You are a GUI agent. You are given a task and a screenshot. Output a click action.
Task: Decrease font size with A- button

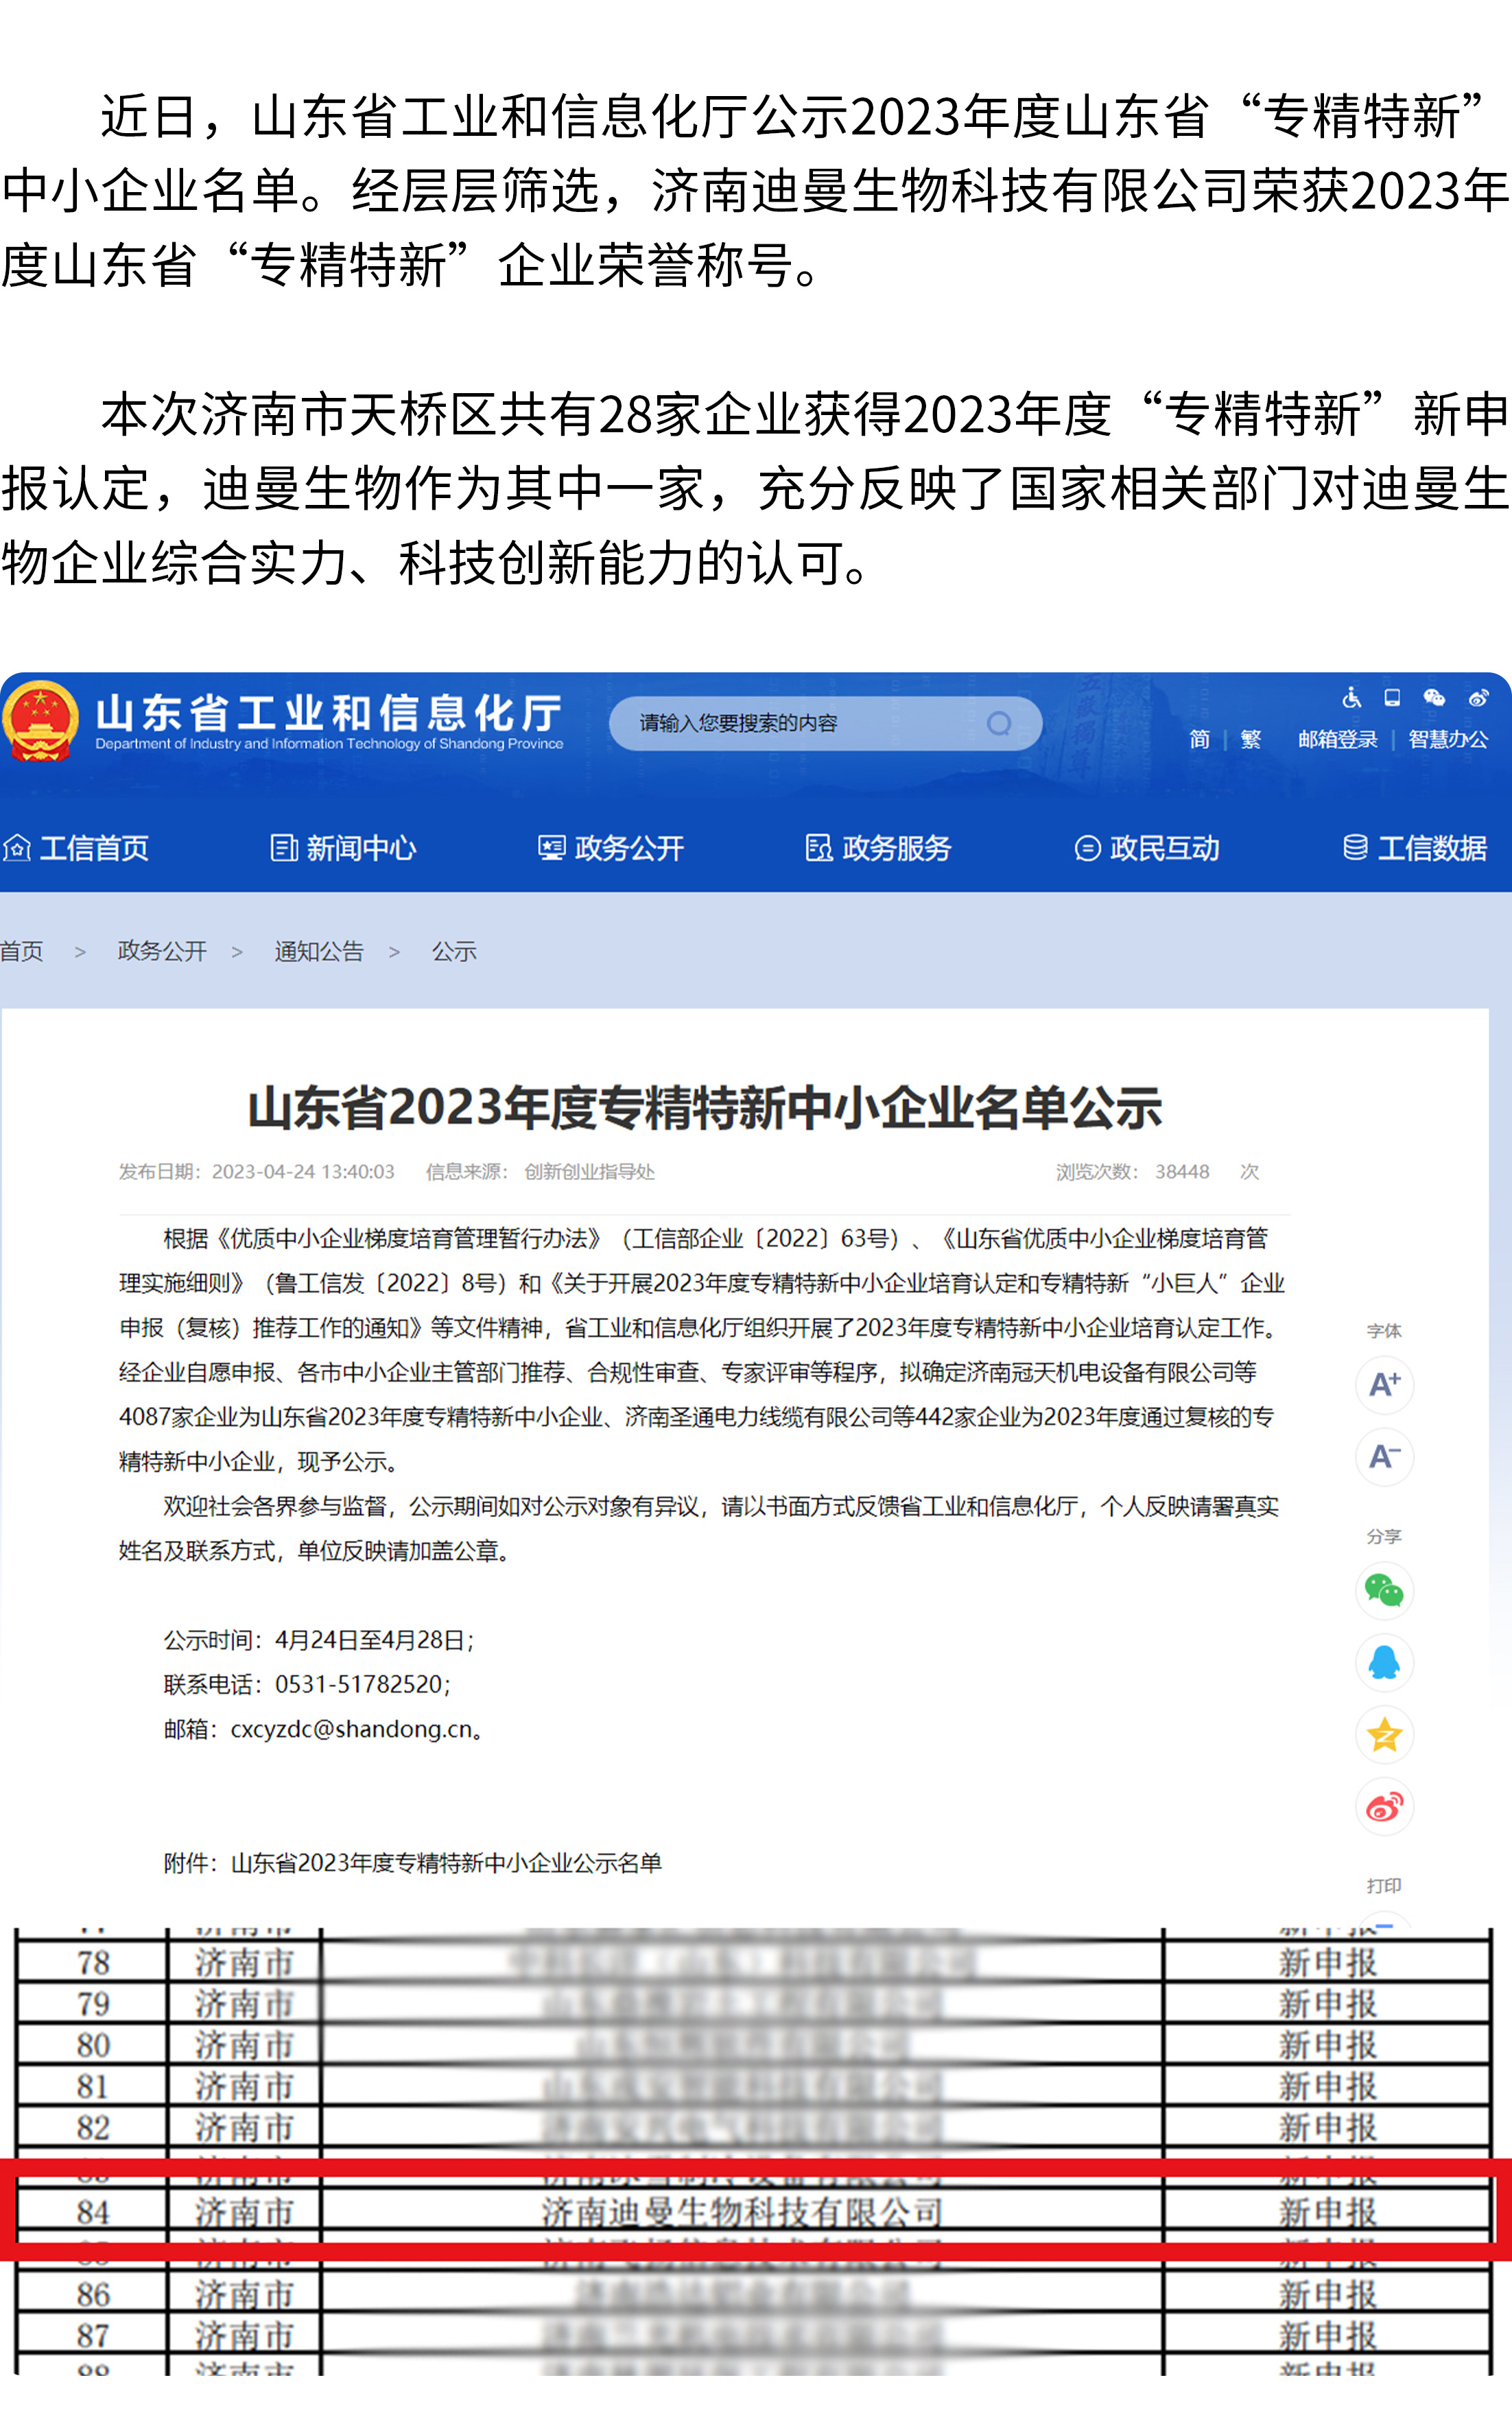point(1384,1457)
